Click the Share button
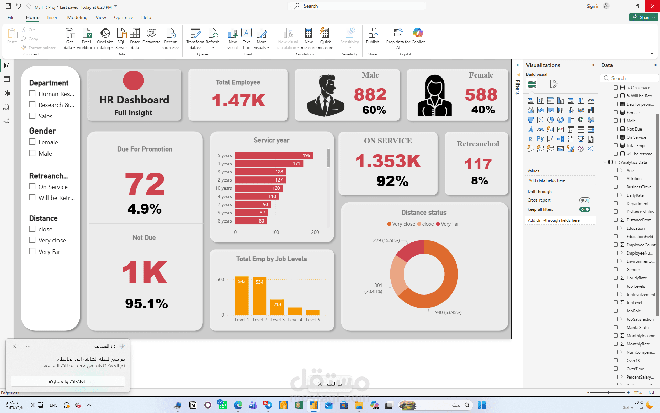Viewport: 660px width, 413px height. pos(643,17)
